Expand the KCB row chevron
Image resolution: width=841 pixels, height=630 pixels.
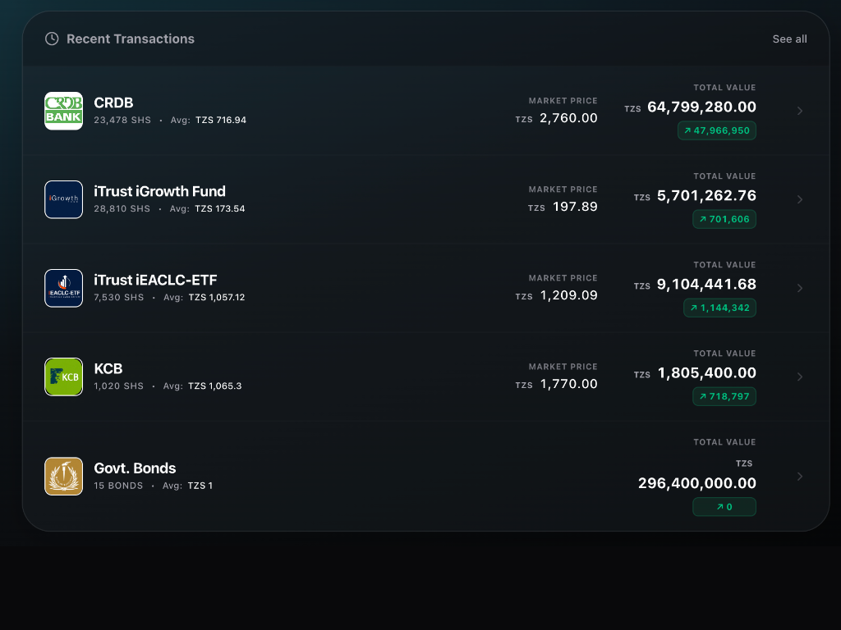pyautogui.click(x=800, y=377)
